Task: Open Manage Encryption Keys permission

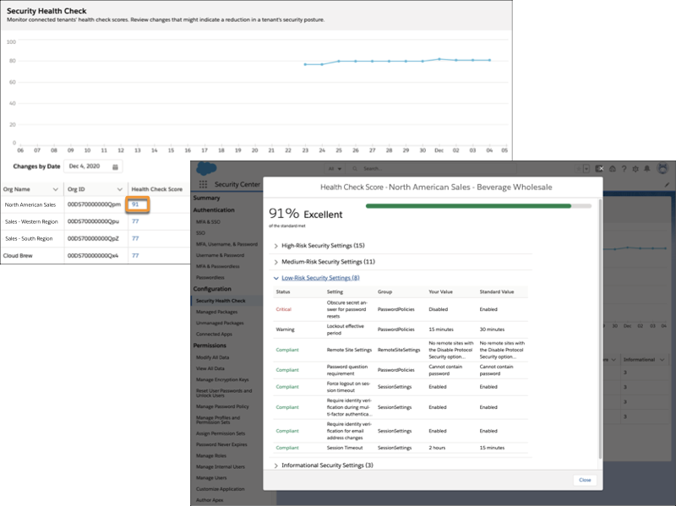Action: 222,380
